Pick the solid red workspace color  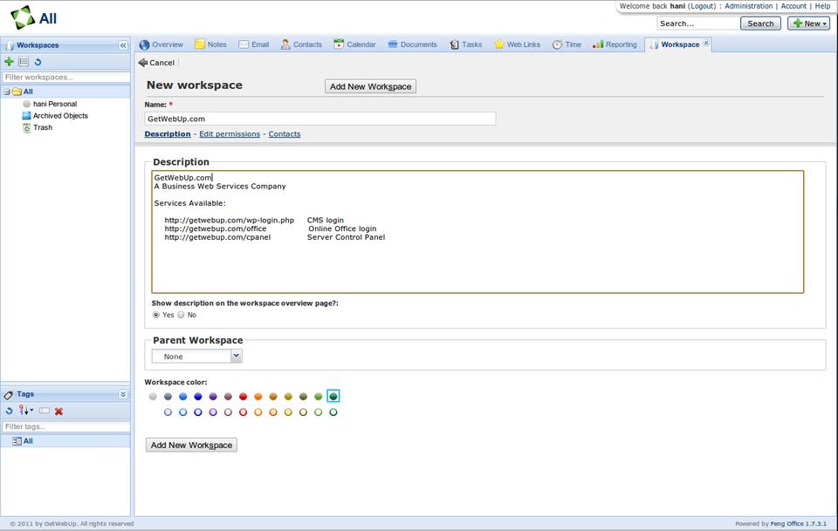pyautogui.click(x=244, y=397)
